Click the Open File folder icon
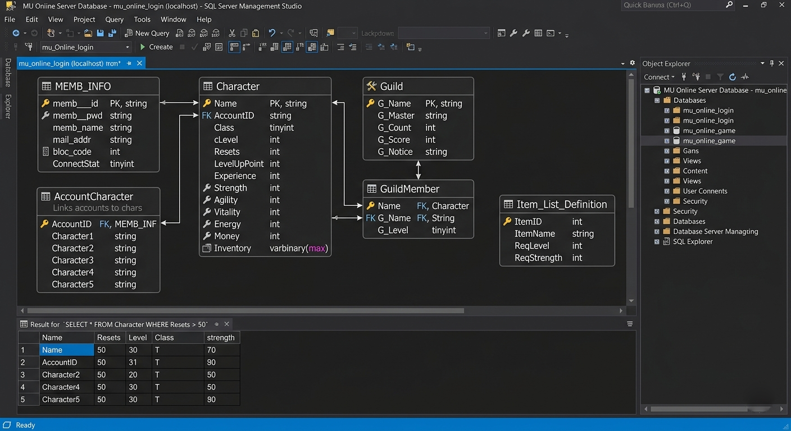This screenshot has height=431, width=791. pos(88,33)
